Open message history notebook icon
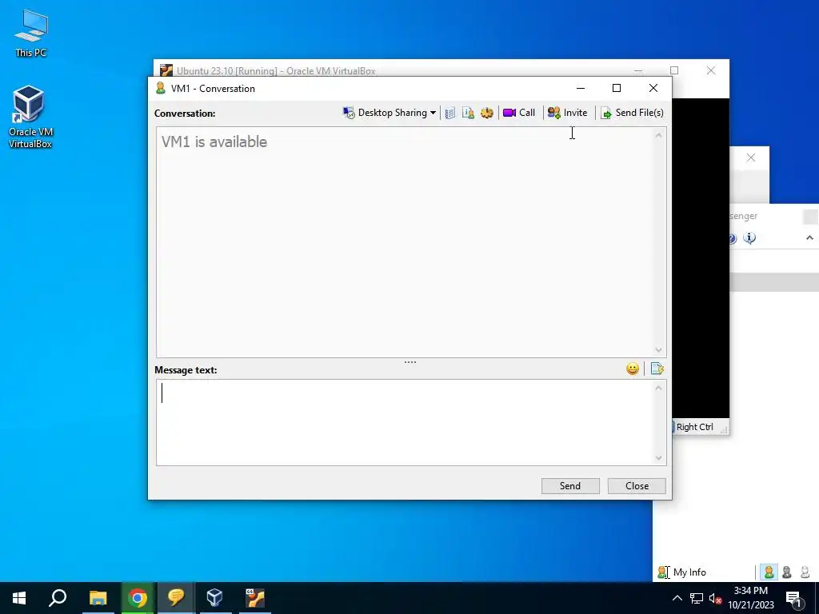Image resolution: width=819 pixels, height=614 pixels. pos(450,113)
